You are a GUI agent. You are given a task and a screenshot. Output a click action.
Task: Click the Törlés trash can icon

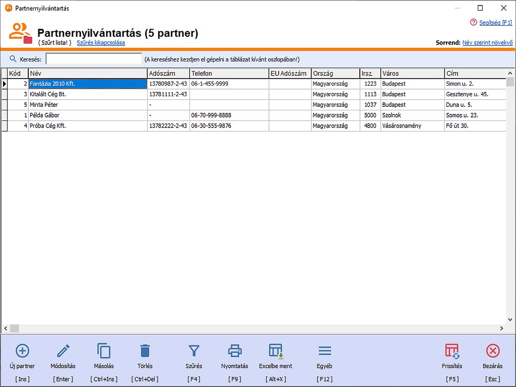(x=145, y=351)
